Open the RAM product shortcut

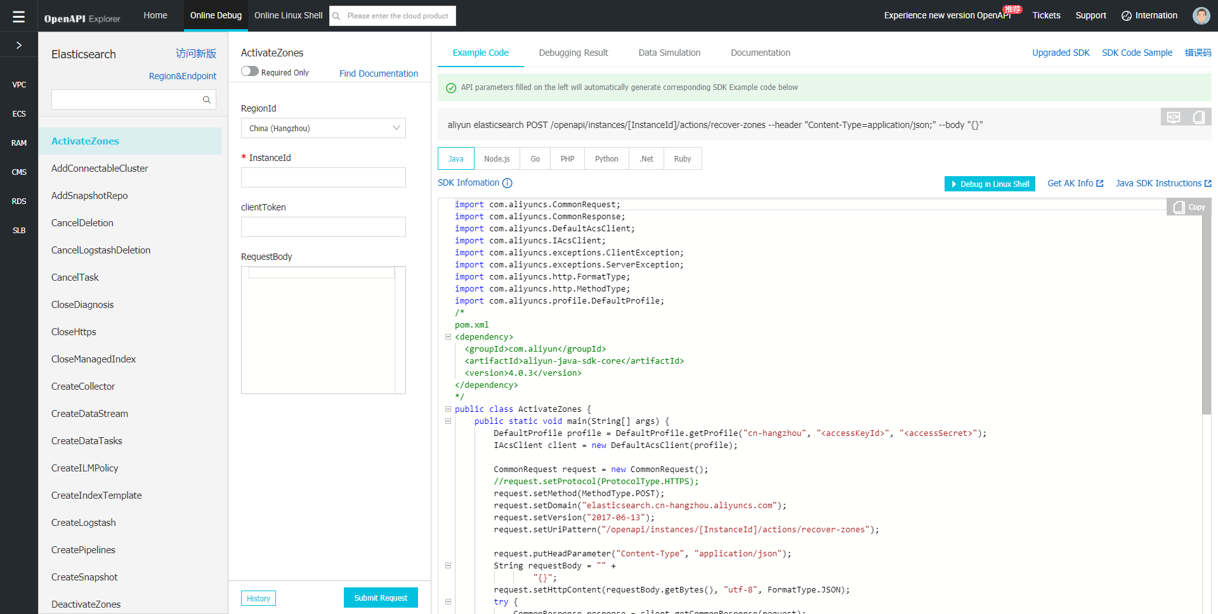tap(19, 143)
